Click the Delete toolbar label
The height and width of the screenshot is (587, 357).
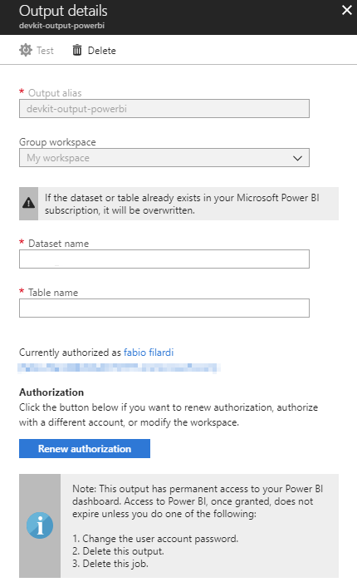(x=101, y=51)
